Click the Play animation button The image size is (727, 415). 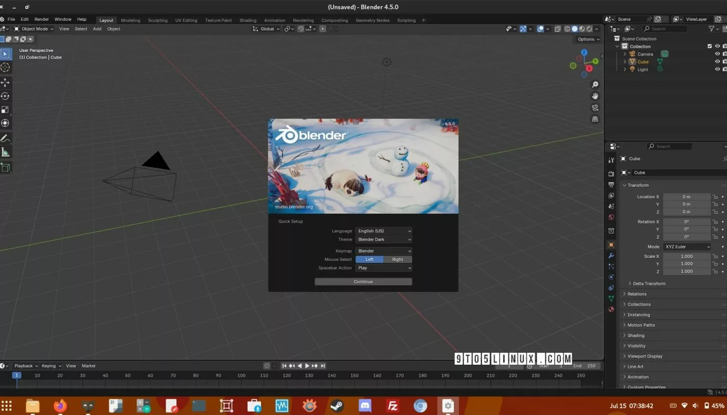pos(307,366)
